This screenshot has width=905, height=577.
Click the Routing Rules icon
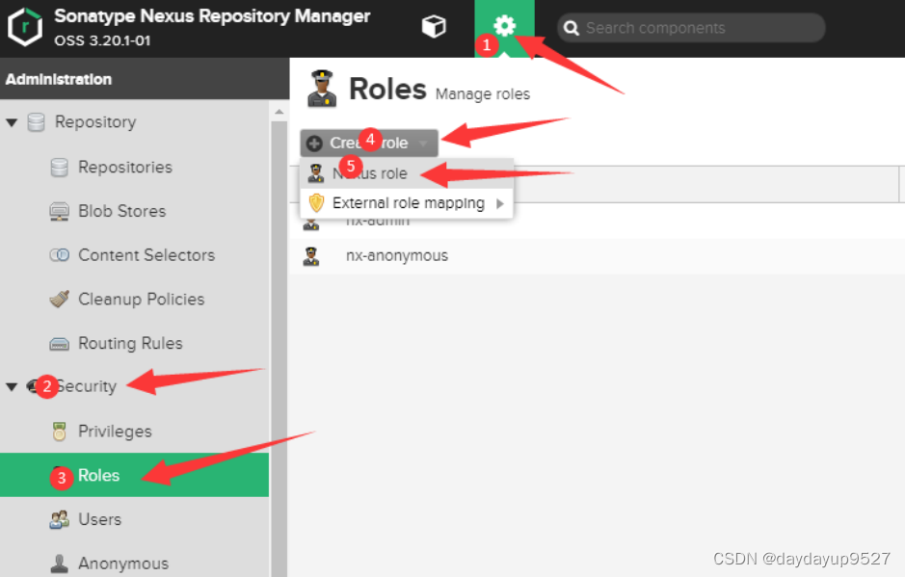tap(59, 344)
